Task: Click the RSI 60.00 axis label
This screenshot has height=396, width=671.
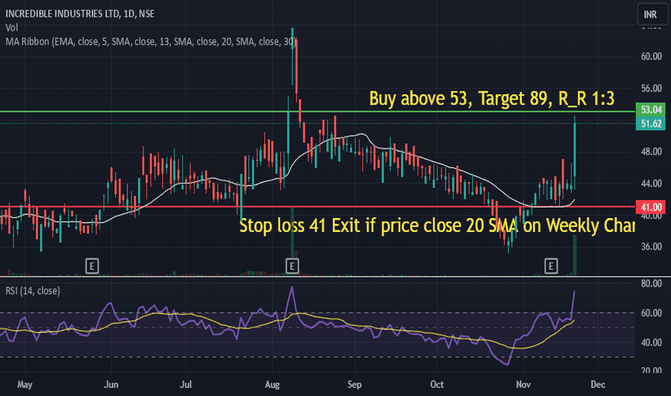Action: click(652, 313)
